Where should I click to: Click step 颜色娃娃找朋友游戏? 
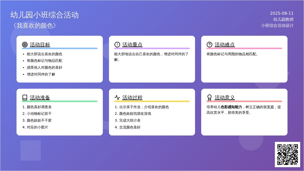(x=135, y=114)
